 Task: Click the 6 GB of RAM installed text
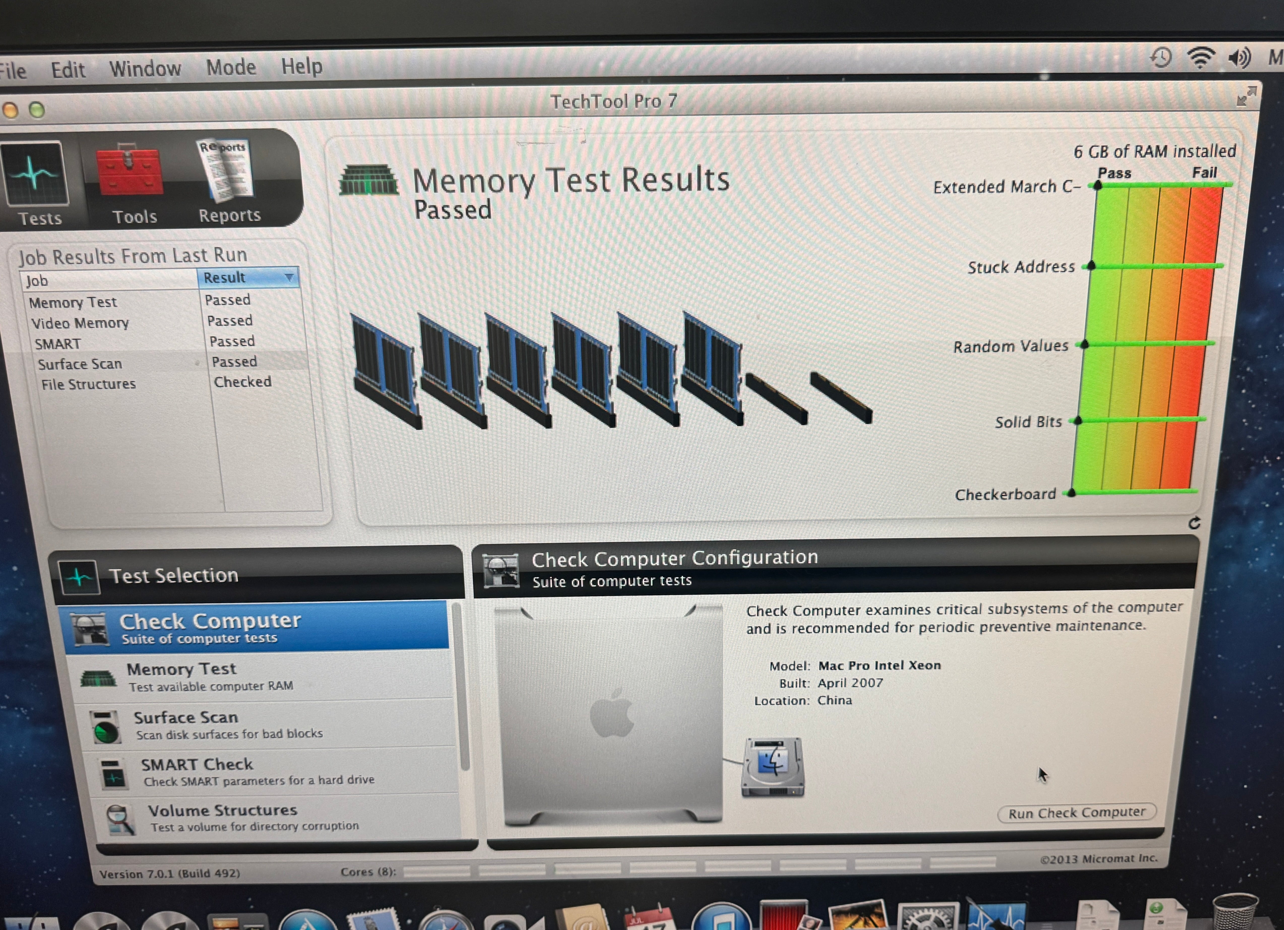coord(1154,151)
